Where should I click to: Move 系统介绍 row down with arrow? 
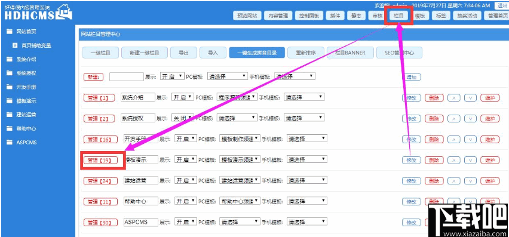470,98
